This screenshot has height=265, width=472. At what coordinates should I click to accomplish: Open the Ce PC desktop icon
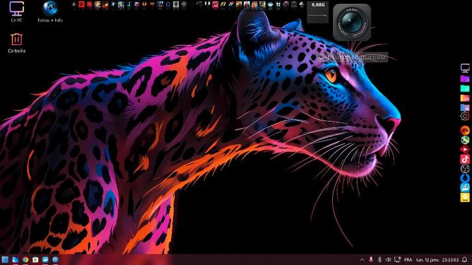pyautogui.click(x=16, y=10)
